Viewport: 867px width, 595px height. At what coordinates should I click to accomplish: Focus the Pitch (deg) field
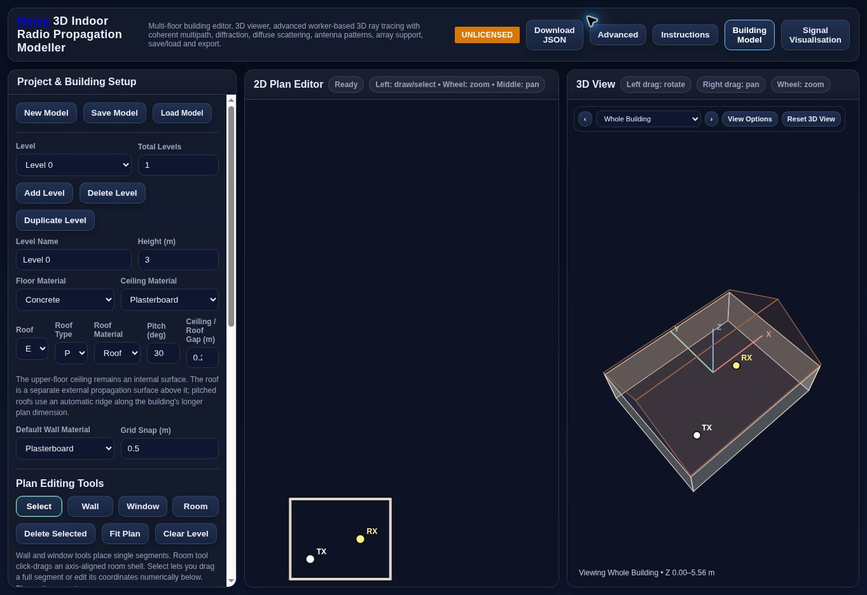tap(163, 353)
